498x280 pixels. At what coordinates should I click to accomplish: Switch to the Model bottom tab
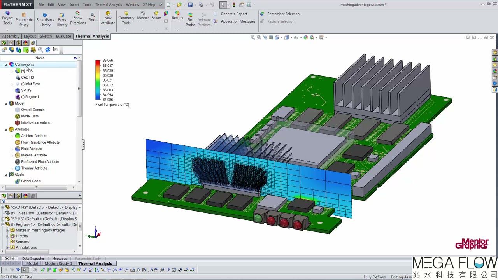32,264
